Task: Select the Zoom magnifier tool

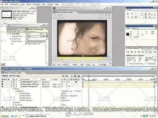Action: click(132, 17)
